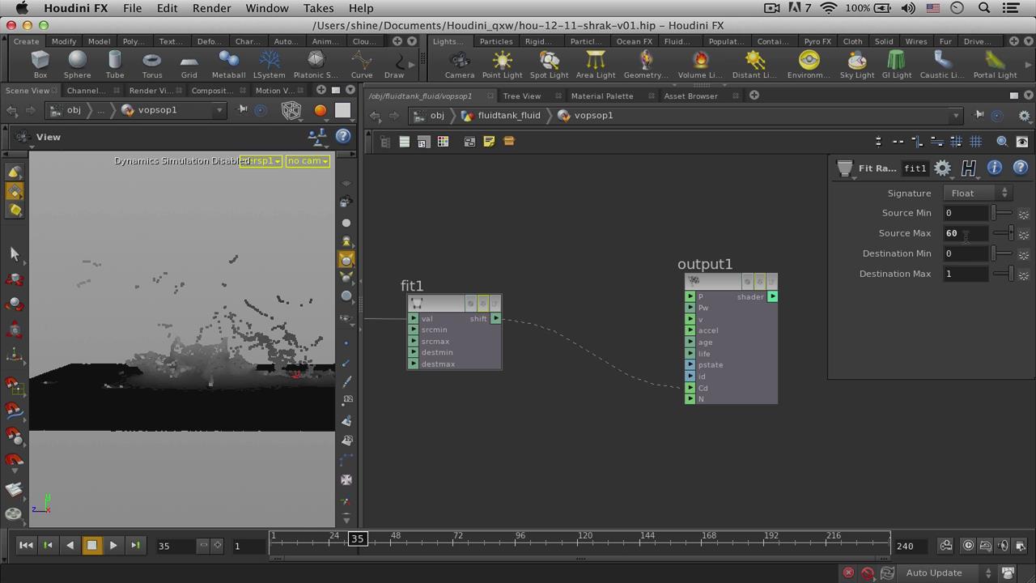Screen dimensions: 1036x583
Task: Click the Source Max value field
Action: 966,233
